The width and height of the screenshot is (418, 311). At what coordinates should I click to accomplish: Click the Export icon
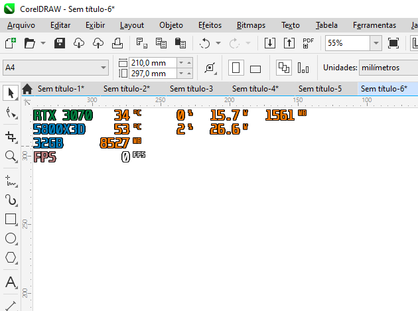click(289, 43)
